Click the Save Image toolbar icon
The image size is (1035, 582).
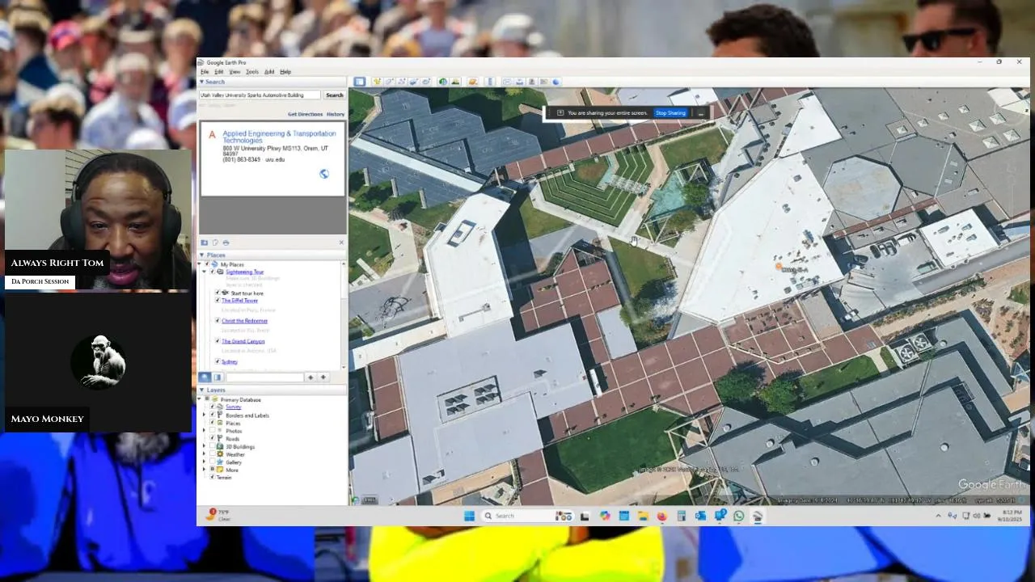pyautogui.click(x=531, y=82)
